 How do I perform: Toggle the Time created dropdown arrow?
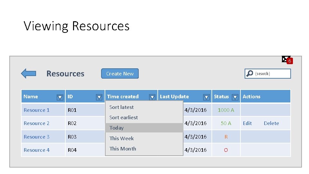click(152, 97)
